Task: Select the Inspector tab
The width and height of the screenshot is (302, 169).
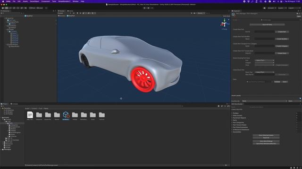Action: 236,11
